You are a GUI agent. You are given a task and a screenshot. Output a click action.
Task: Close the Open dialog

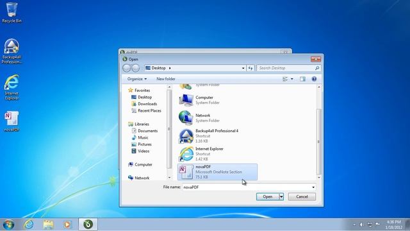pos(316,59)
